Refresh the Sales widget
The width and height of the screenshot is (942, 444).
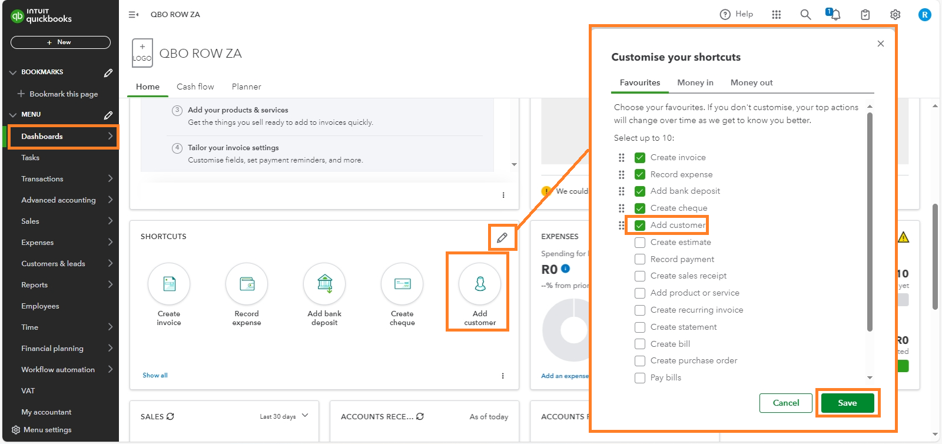(170, 416)
